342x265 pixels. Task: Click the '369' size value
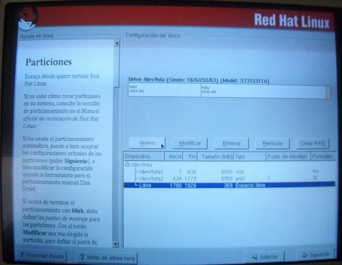(x=228, y=185)
